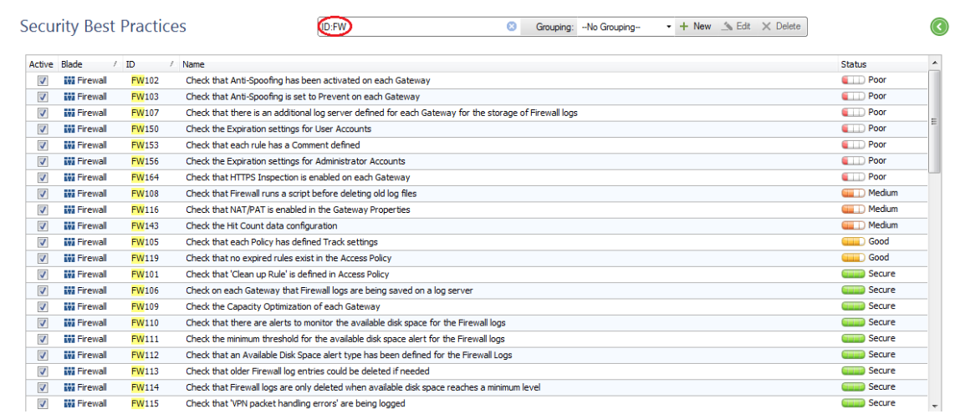Click the Good status indicator for FW105
The height and width of the screenshot is (414, 955).
point(853,242)
